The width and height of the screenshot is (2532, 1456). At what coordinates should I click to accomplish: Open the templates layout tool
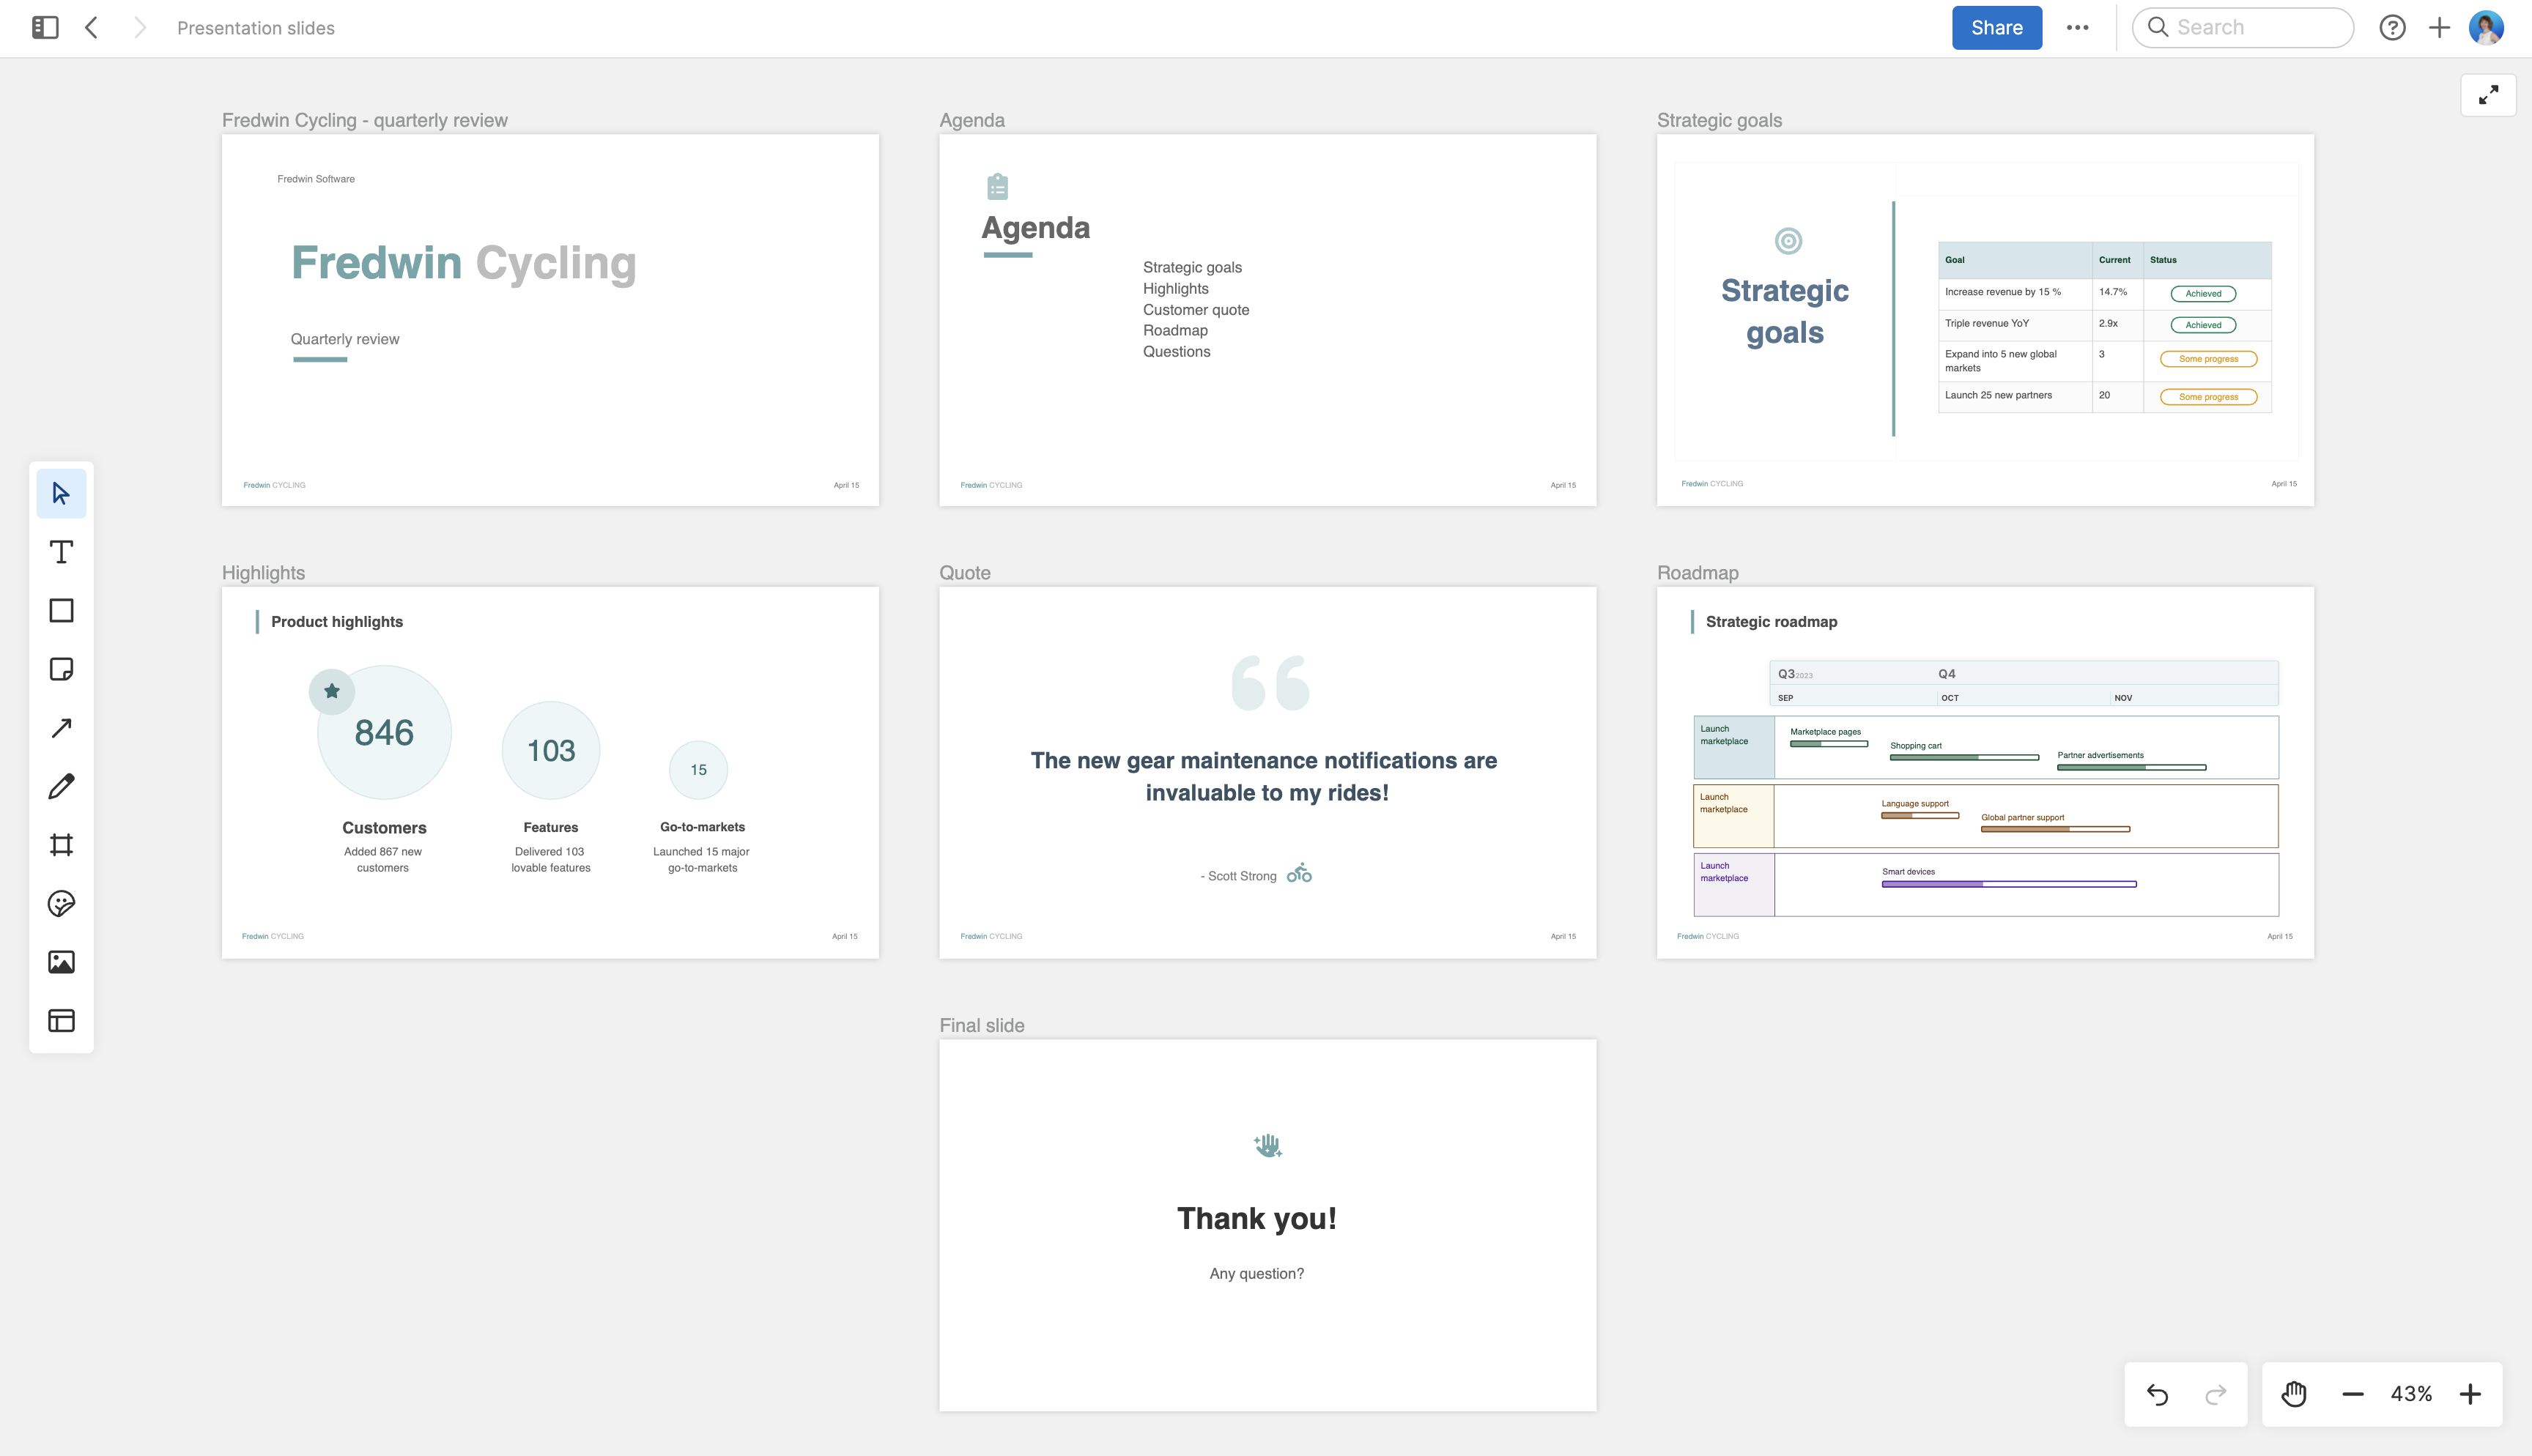pos(61,1020)
